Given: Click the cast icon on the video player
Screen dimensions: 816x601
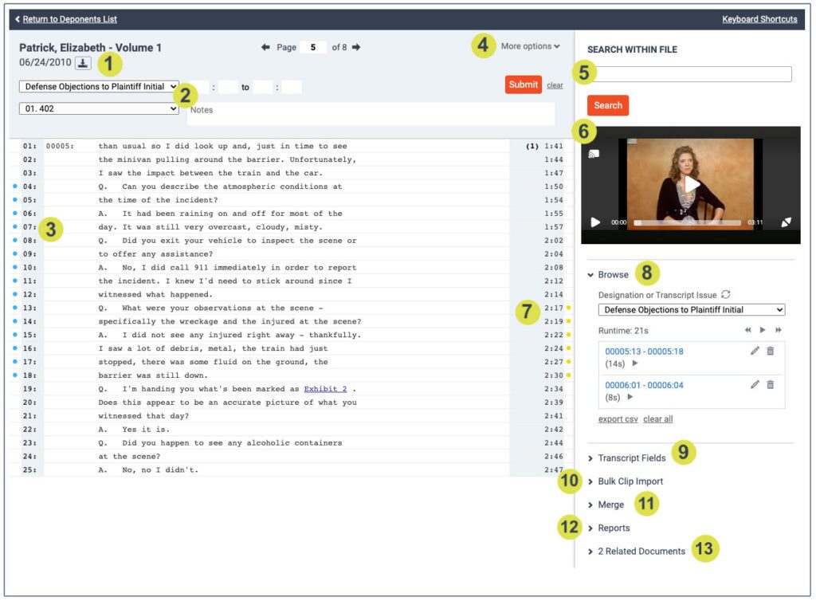Looking at the screenshot, I should [594, 154].
